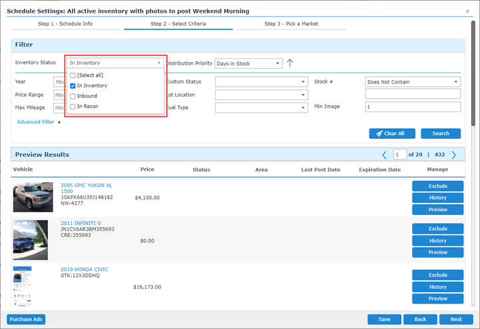This screenshot has width=480, height=329.
Task: Click the Next button
Action: click(456, 319)
